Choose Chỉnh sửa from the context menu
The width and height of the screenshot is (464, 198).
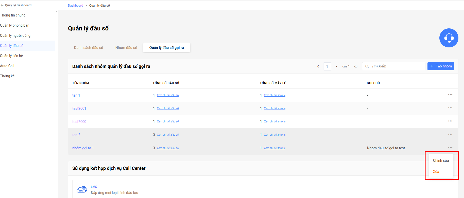point(441,160)
